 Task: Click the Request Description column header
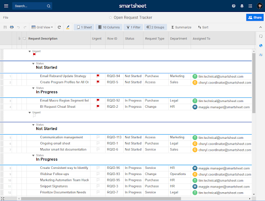point(43,38)
